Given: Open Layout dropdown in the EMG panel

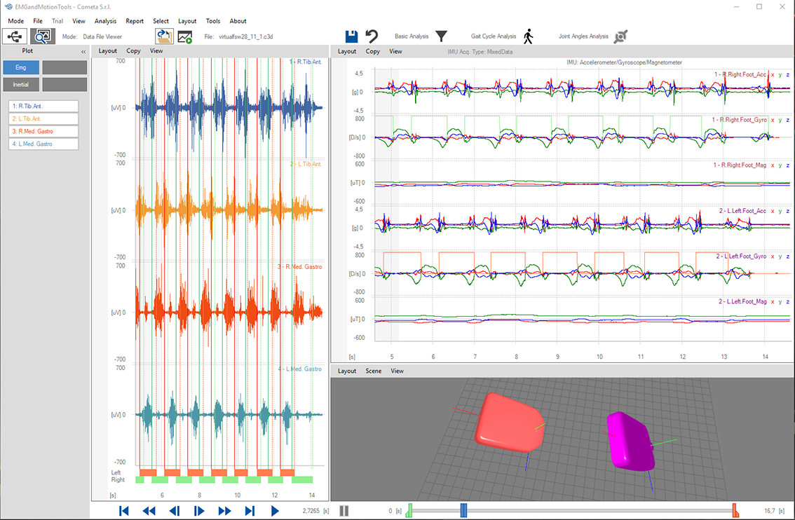Looking at the screenshot, I should click(108, 51).
